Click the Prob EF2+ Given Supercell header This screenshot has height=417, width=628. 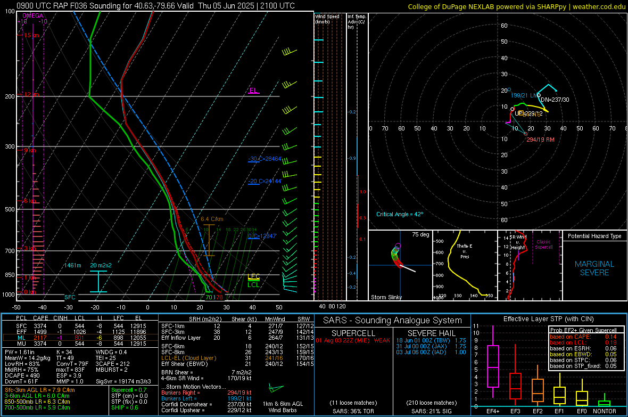coord(583,330)
